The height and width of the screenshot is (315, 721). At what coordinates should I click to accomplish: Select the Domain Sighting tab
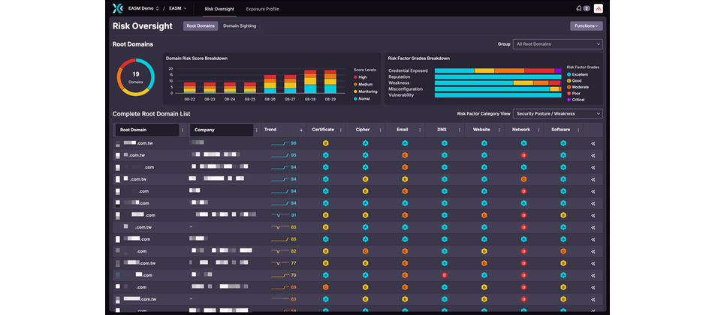(240, 26)
